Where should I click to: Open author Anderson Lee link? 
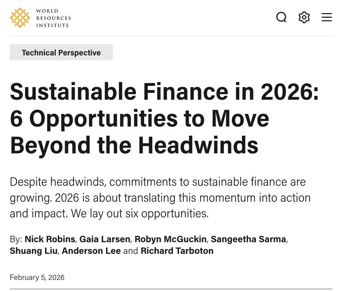pos(91,251)
